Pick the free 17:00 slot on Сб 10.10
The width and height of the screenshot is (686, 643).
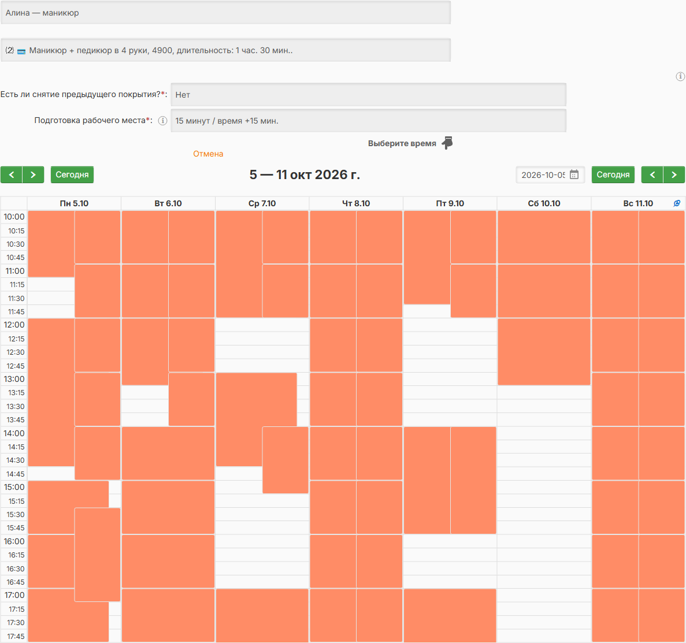[x=544, y=595]
